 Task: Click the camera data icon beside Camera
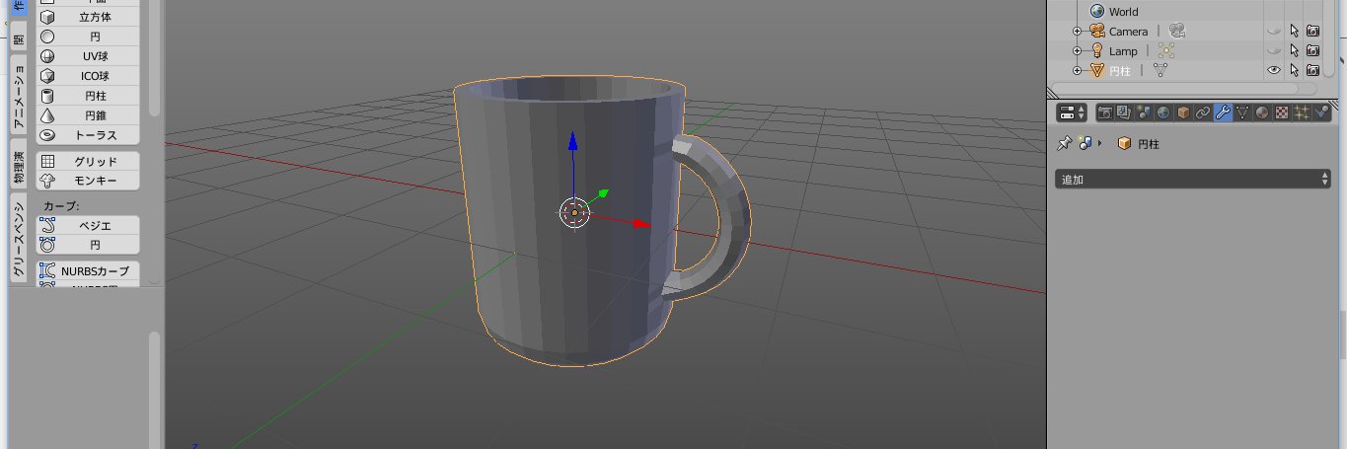pyautogui.click(x=1176, y=32)
